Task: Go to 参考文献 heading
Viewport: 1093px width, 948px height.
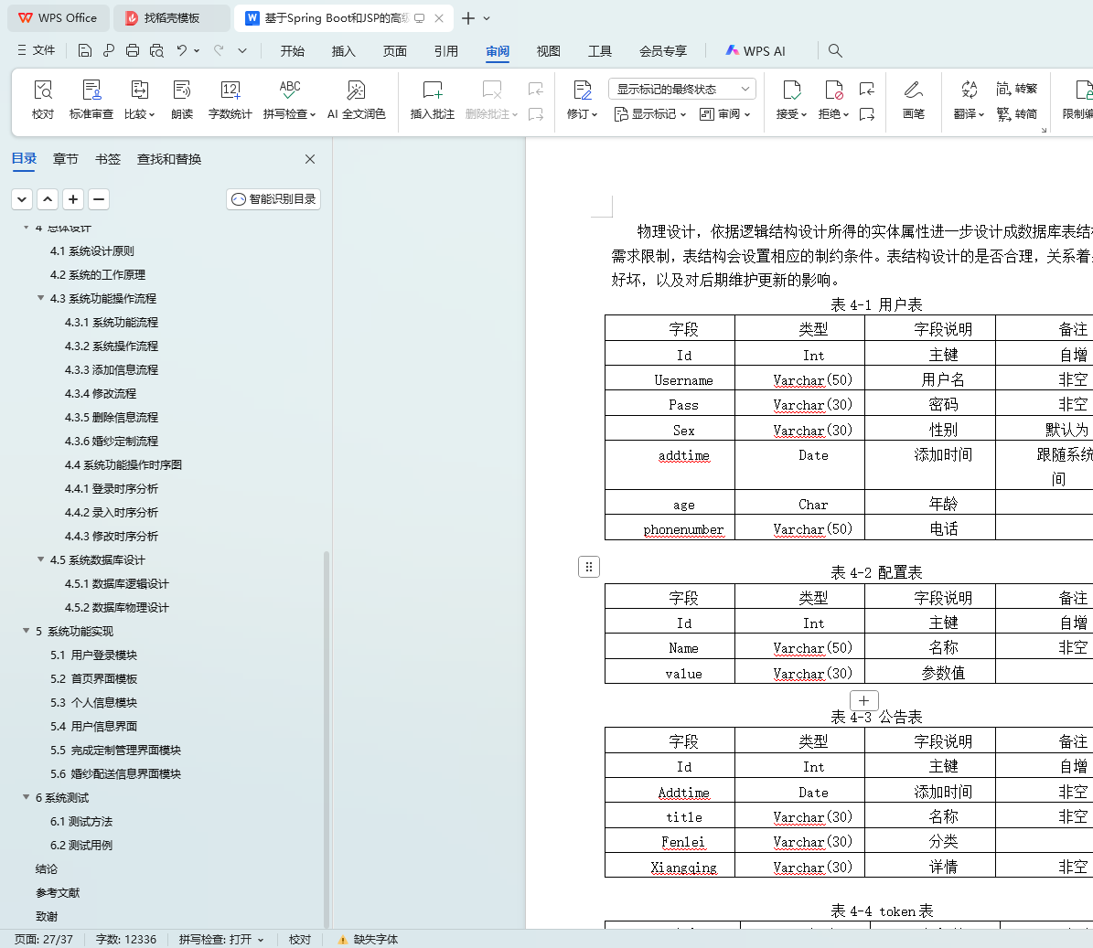Action: click(x=57, y=892)
